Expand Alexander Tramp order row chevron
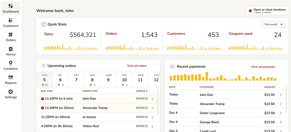This screenshot has height=132, width=291. 152,108
